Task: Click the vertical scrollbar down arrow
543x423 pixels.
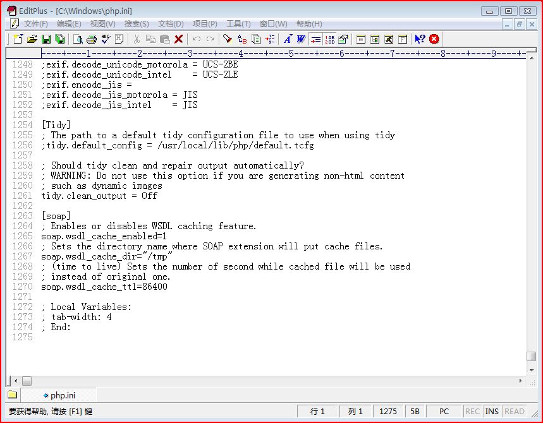Action: click(532, 371)
